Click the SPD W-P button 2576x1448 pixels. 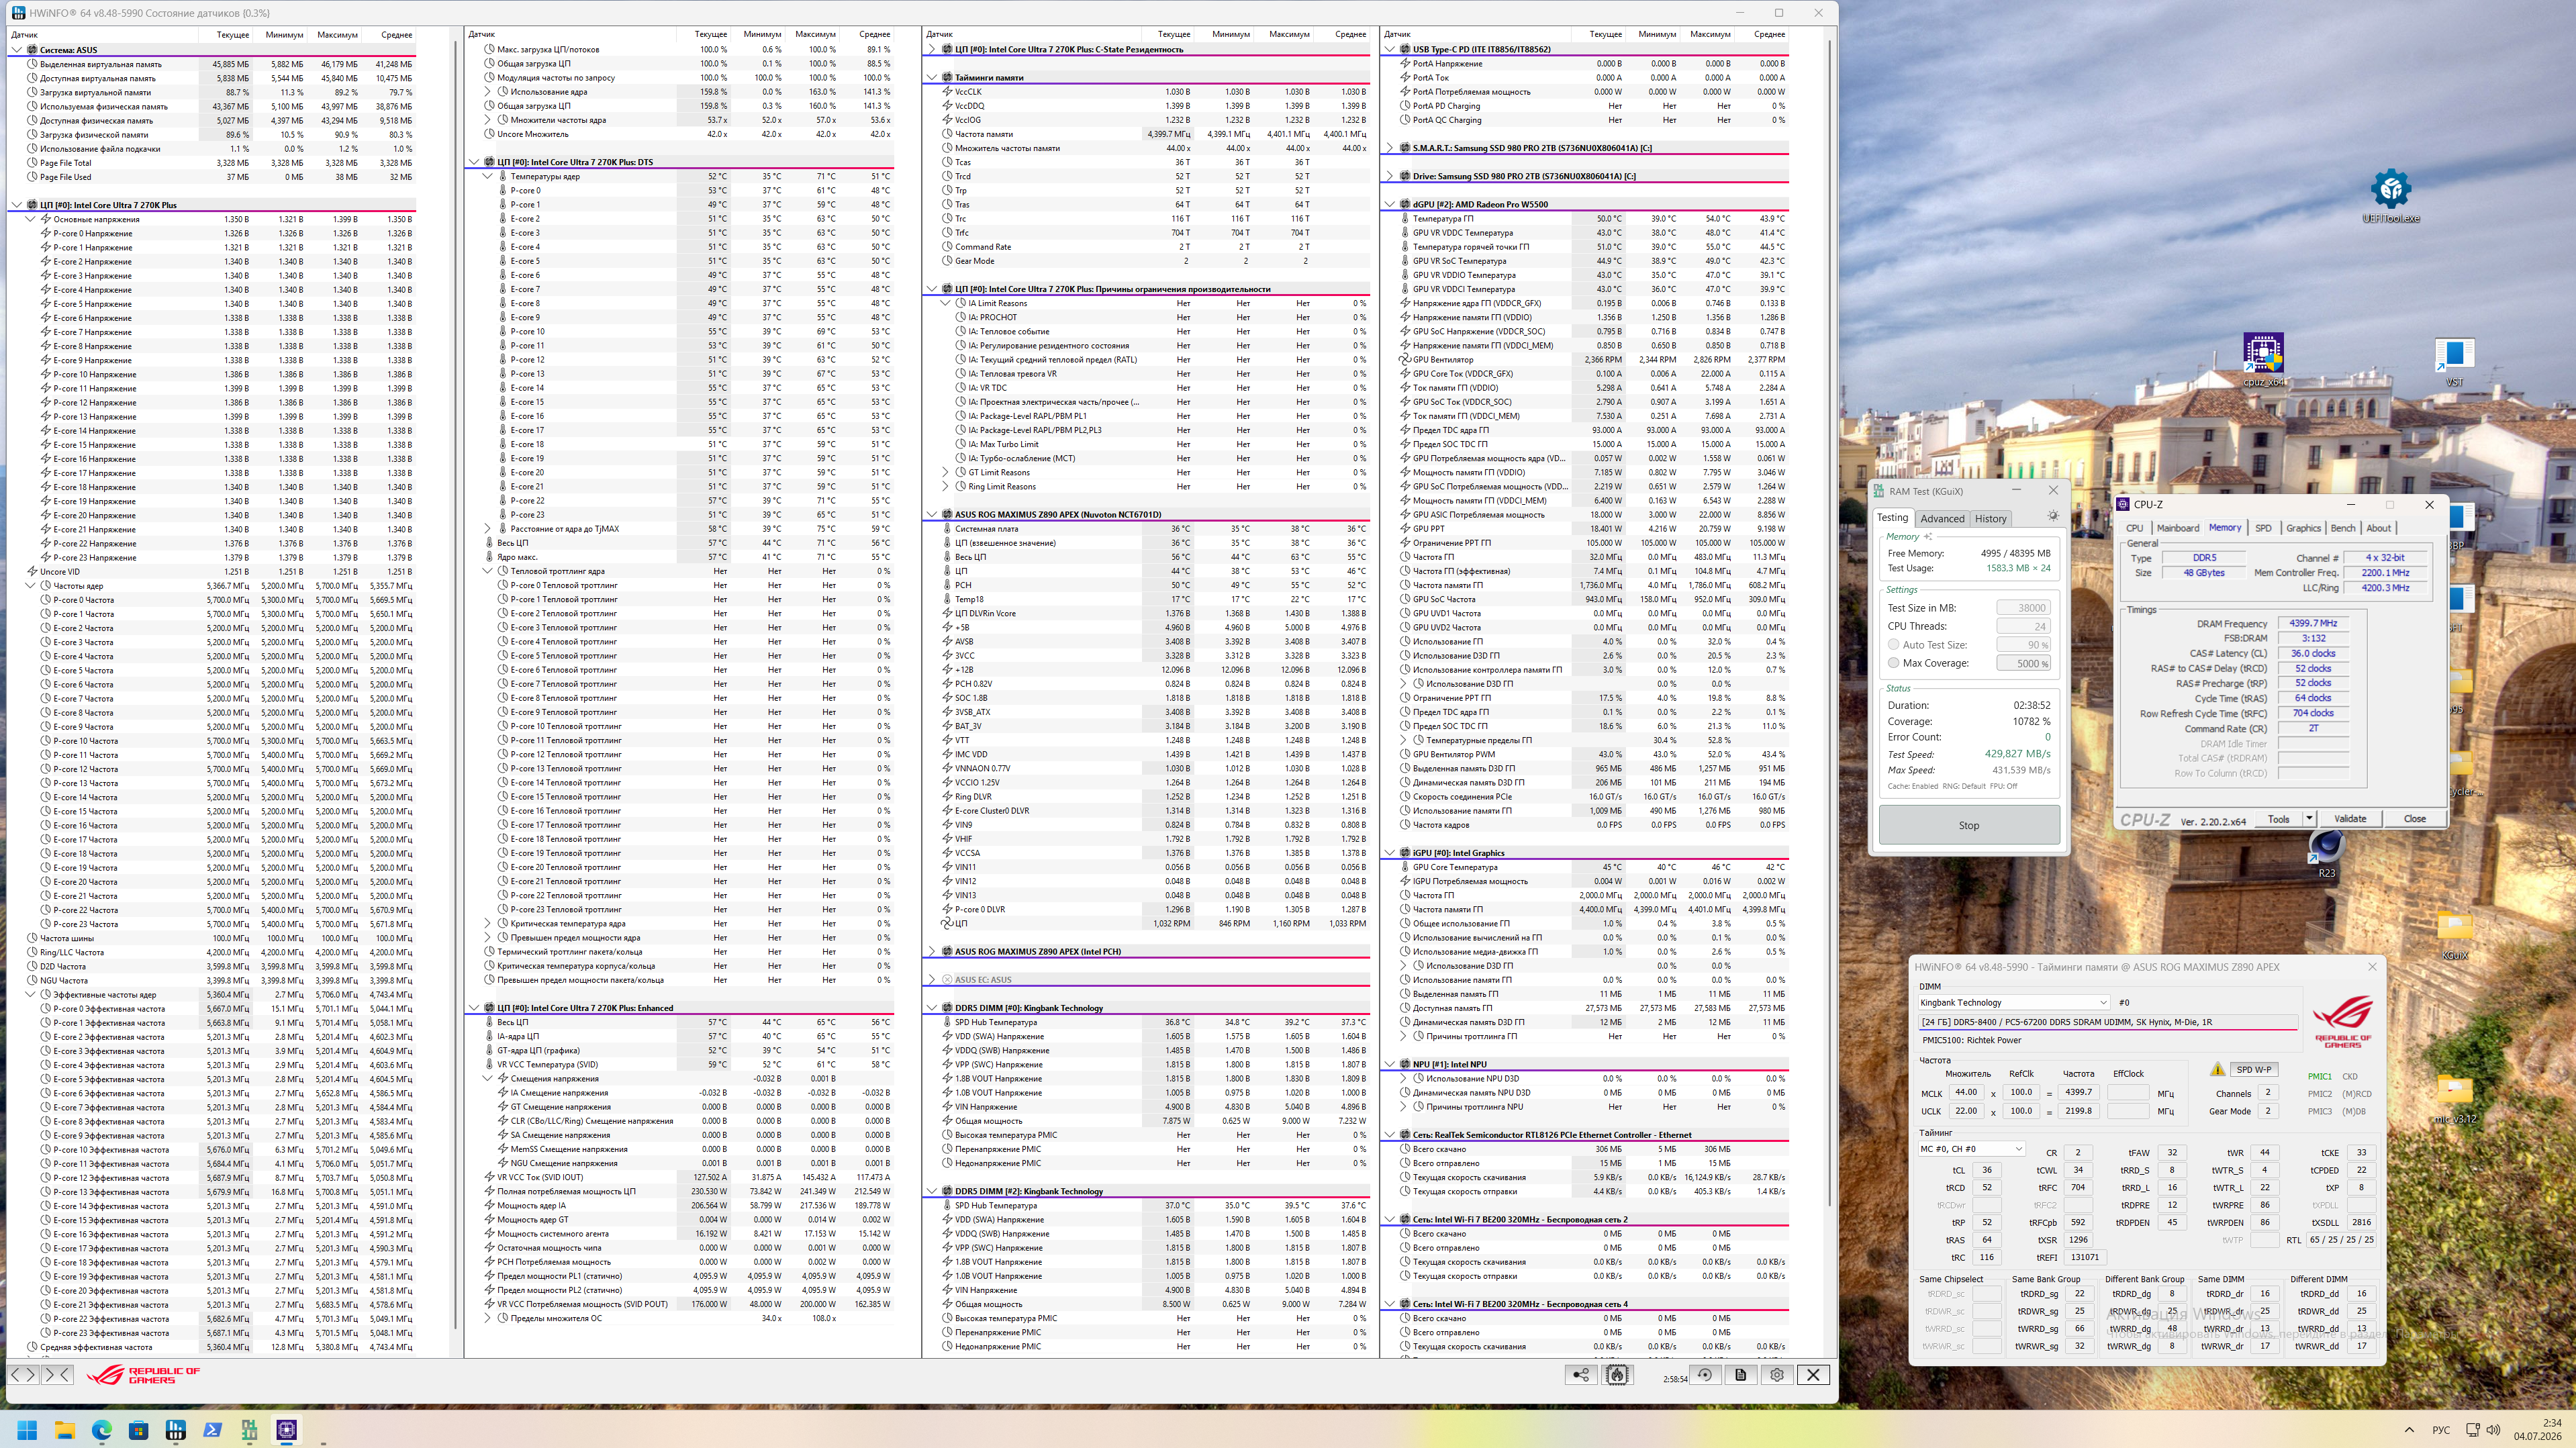click(2254, 1070)
